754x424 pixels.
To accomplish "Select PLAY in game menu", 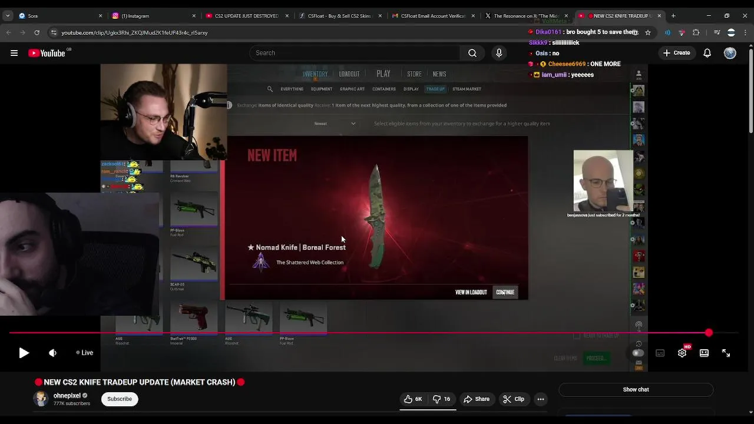I will pos(383,74).
